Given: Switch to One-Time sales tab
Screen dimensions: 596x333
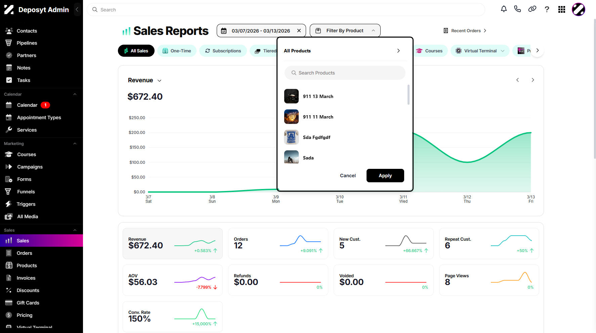Looking at the screenshot, I should [x=177, y=51].
